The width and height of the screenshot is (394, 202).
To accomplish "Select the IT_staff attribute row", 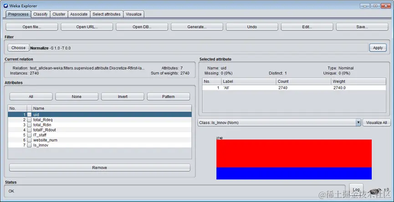I will click(100, 135).
